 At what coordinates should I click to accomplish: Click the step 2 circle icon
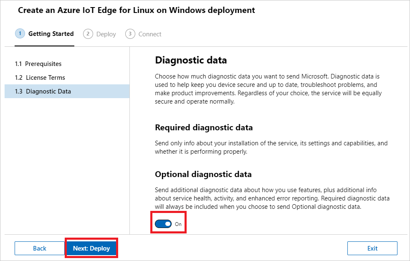(88, 34)
